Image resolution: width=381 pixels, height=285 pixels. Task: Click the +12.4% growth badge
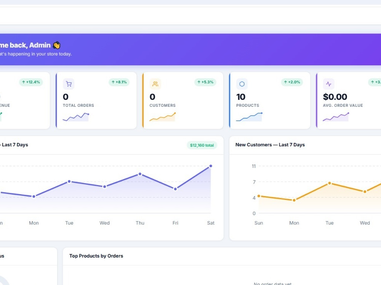[x=31, y=82]
